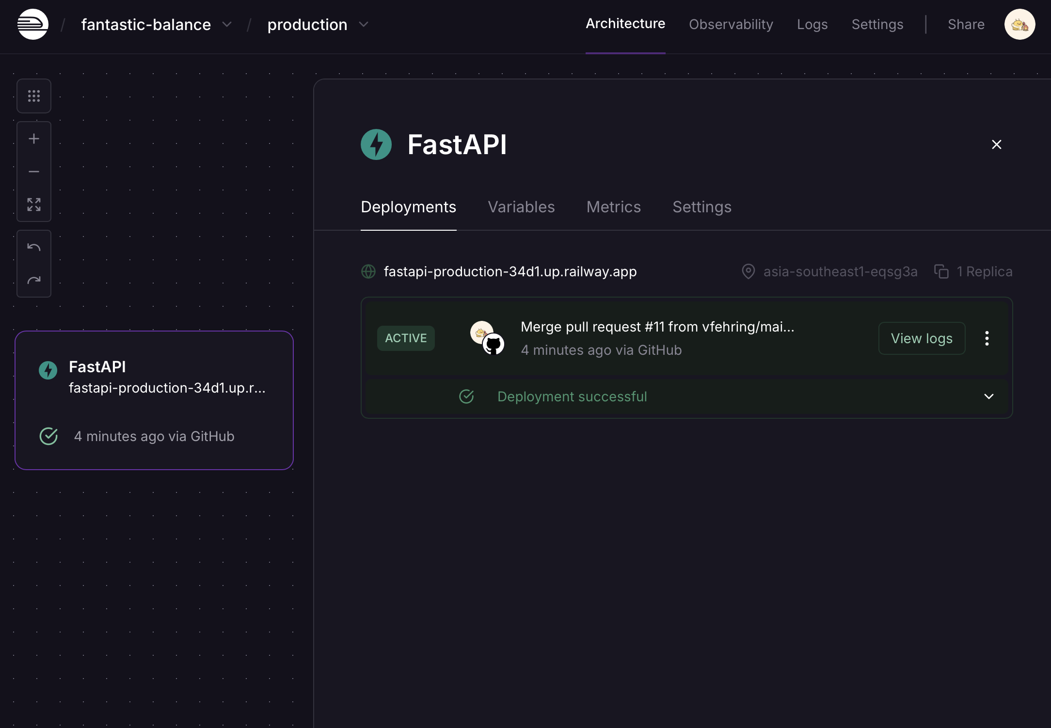
Task: Zoom out of the canvas
Action: tap(34, 172)
